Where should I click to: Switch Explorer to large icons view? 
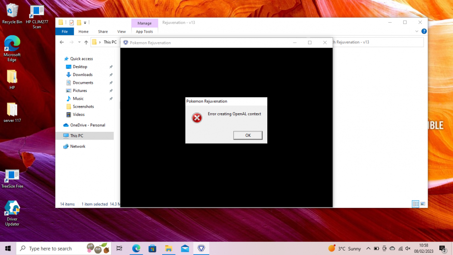pos(423,204)
